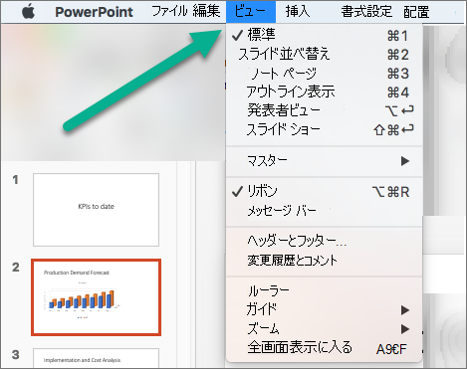Open the 書式設定 menu
The height and width of the screenshot is (369, 467).
(x=366, y=12)
